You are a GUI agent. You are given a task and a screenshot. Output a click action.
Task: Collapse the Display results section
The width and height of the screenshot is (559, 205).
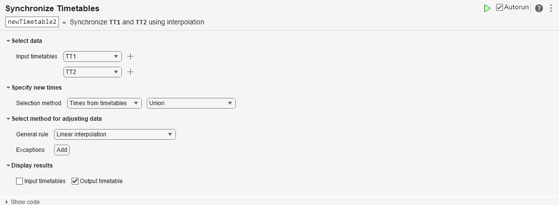coord(8,166)
